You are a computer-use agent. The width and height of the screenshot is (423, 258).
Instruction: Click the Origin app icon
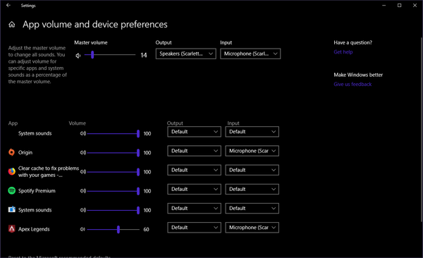coord(11,152)
